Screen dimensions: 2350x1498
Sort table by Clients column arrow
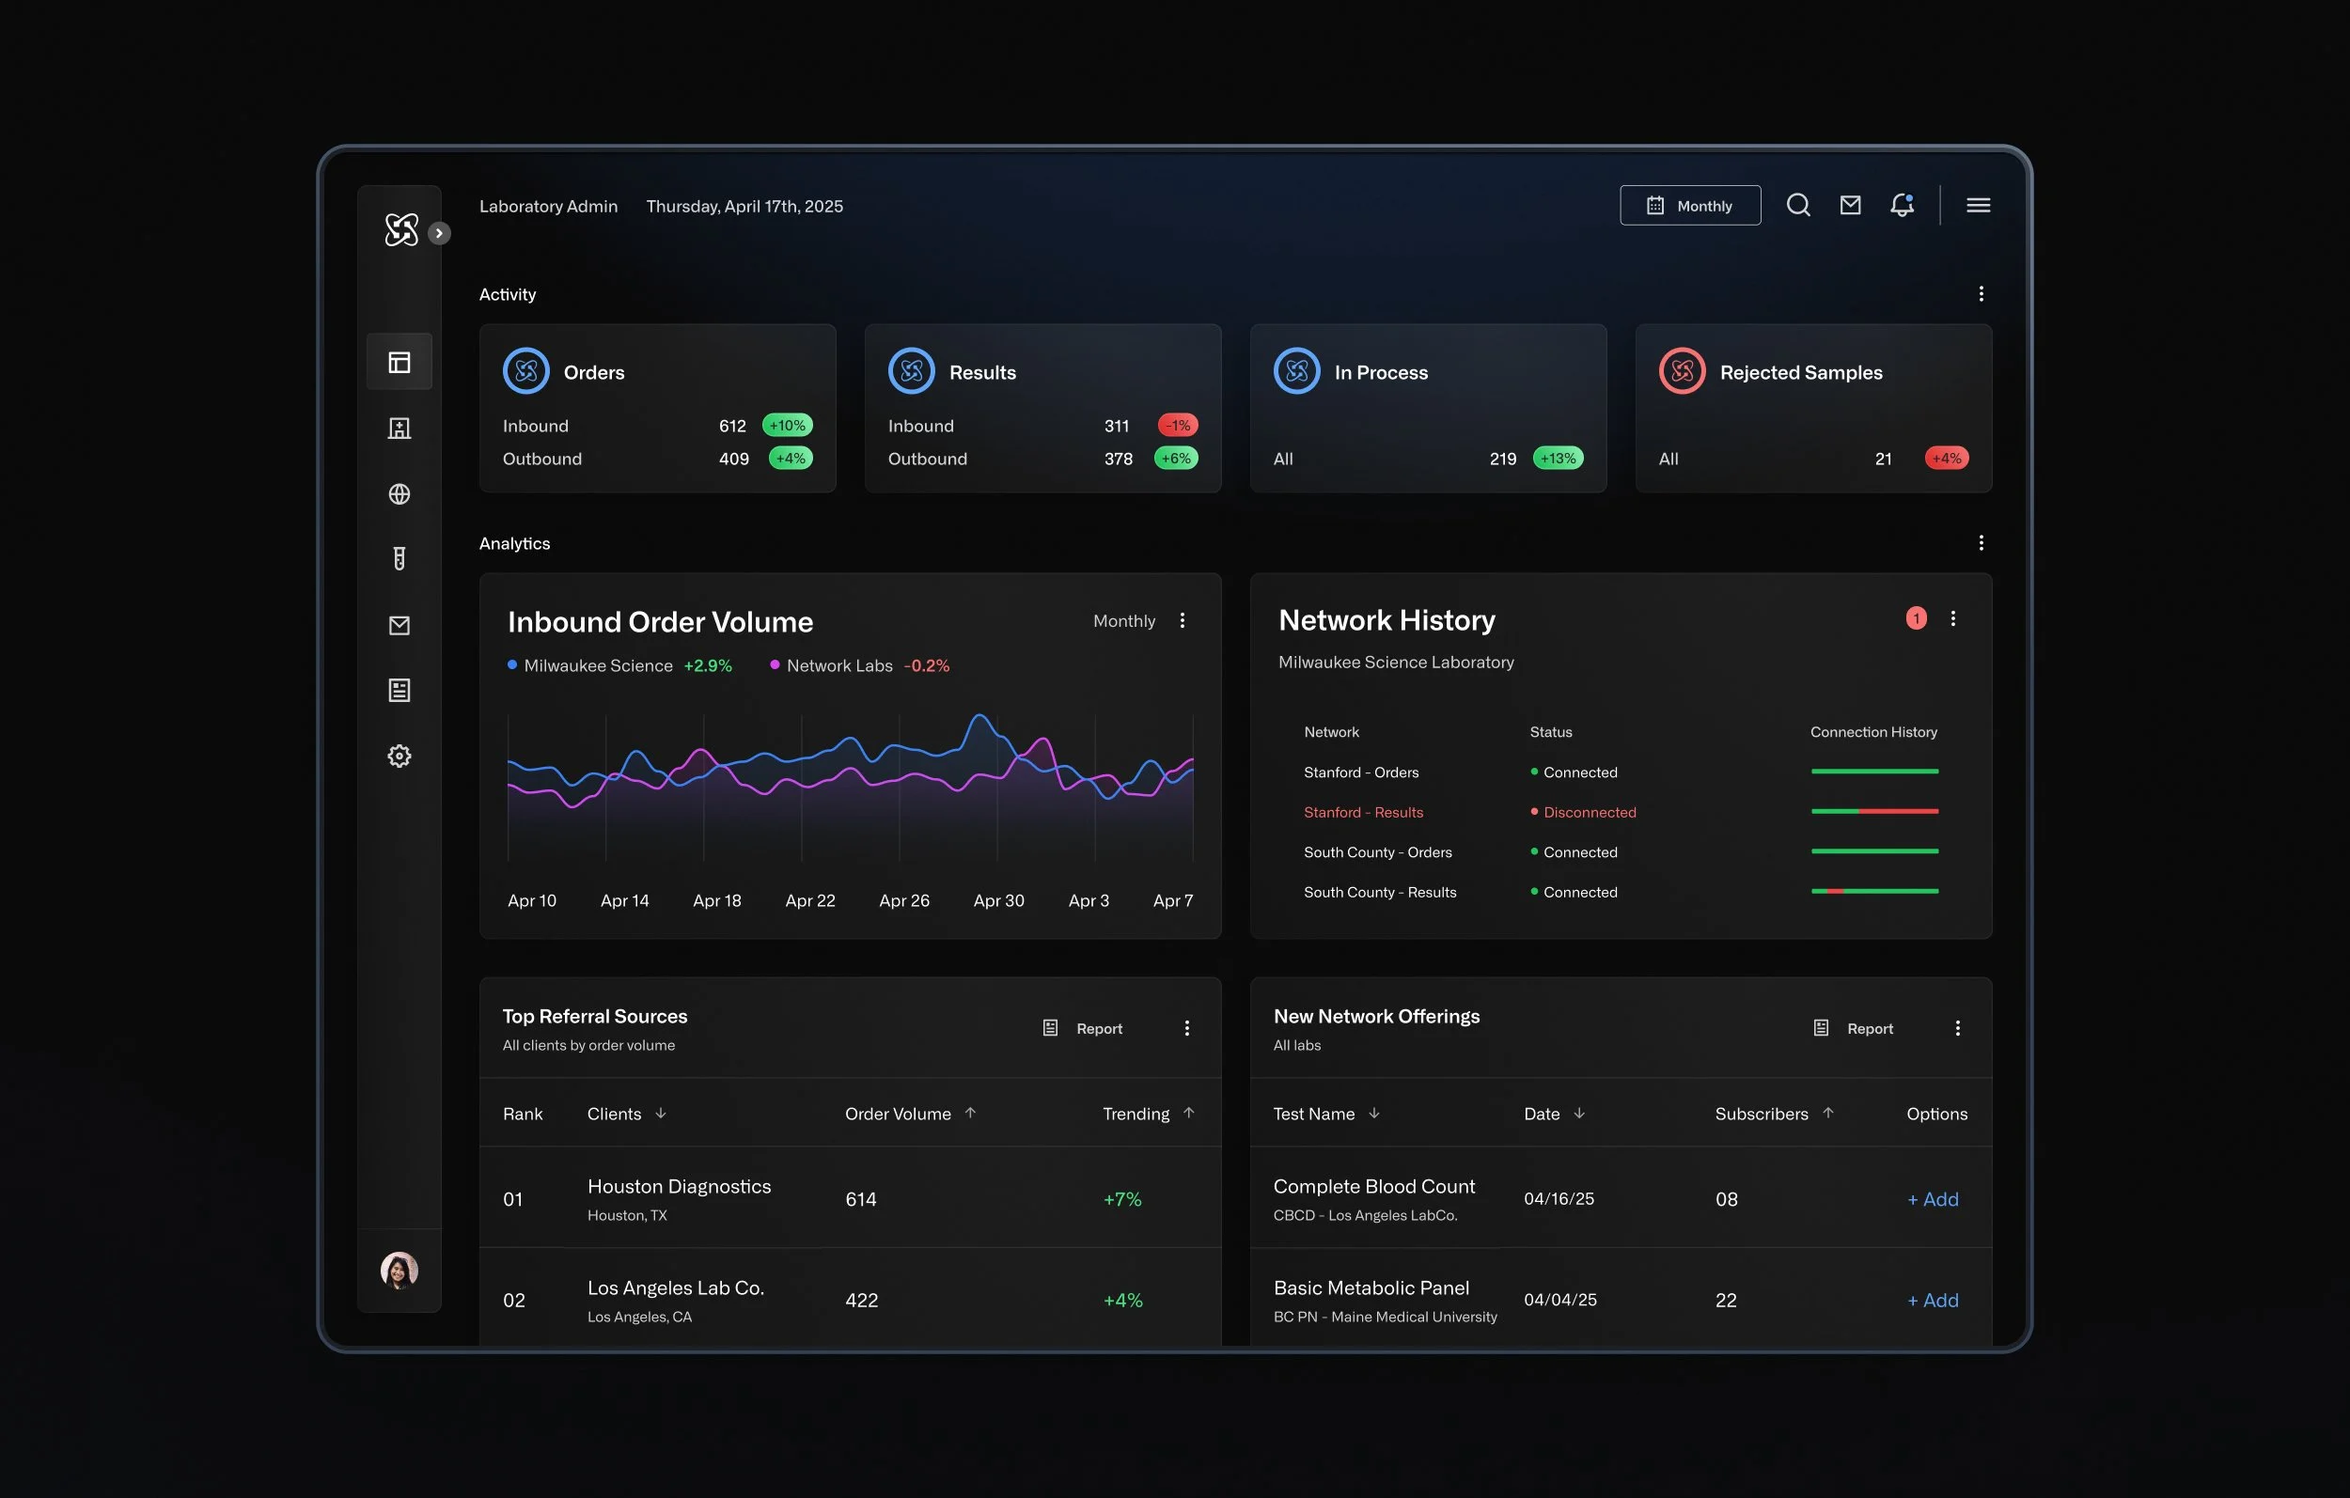click(661, 1113)
